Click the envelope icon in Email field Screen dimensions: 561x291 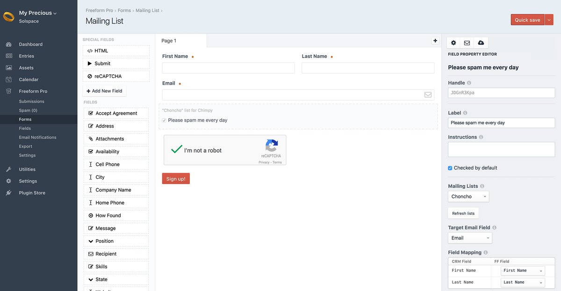point(428,94)
